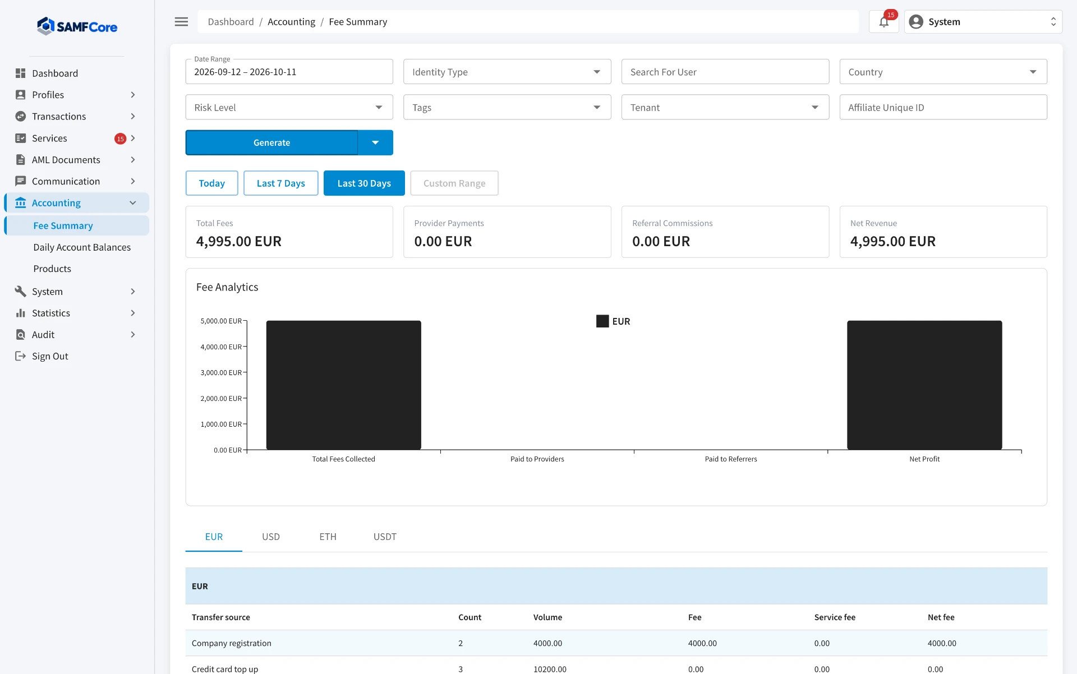The width and height of the screenshot is (1077, 674).
Task: Open the Country dropdown
Action: pyautogui.click(x=943, y=72)
